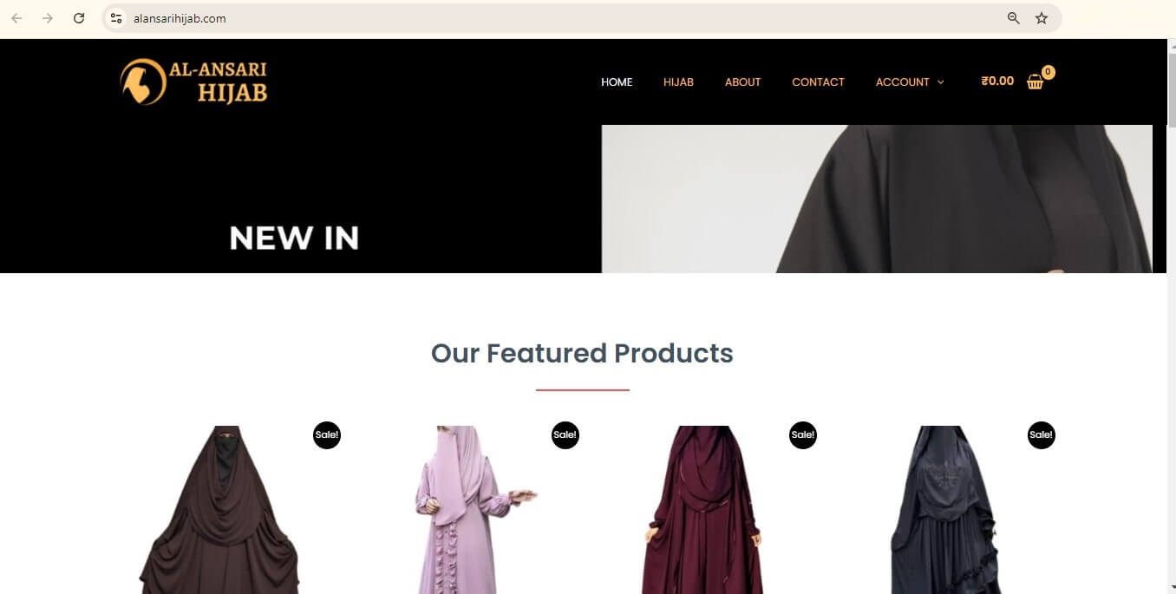The image size is (1176, 594).
Task: Open site information icon in address bar
Action: click(116, 18)
